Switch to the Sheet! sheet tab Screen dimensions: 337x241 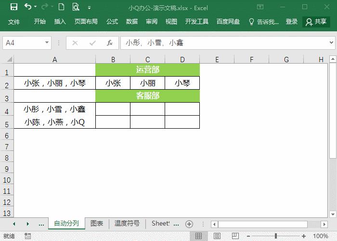pos(160,223)
